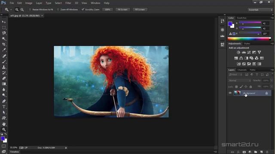Open the Timeline panel tab
Image resolution: width=275 pixels, height=154 pixels.
click(14, 152)
